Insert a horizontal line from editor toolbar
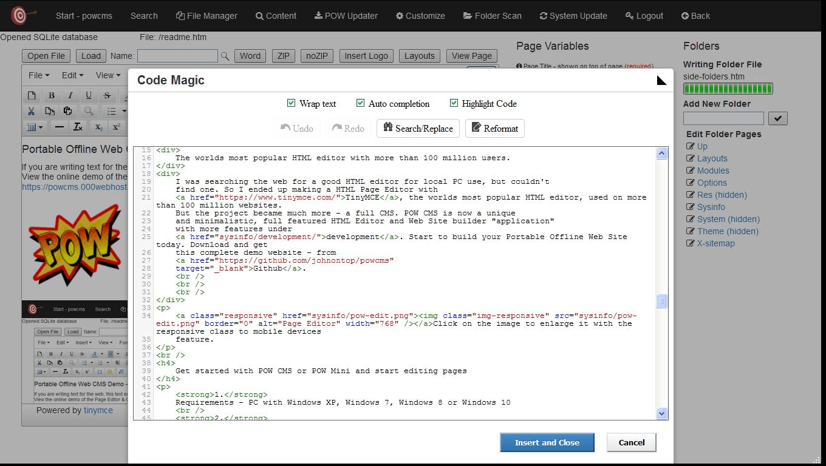This screenshot has width=826, height=466. [x=59, y=127]
